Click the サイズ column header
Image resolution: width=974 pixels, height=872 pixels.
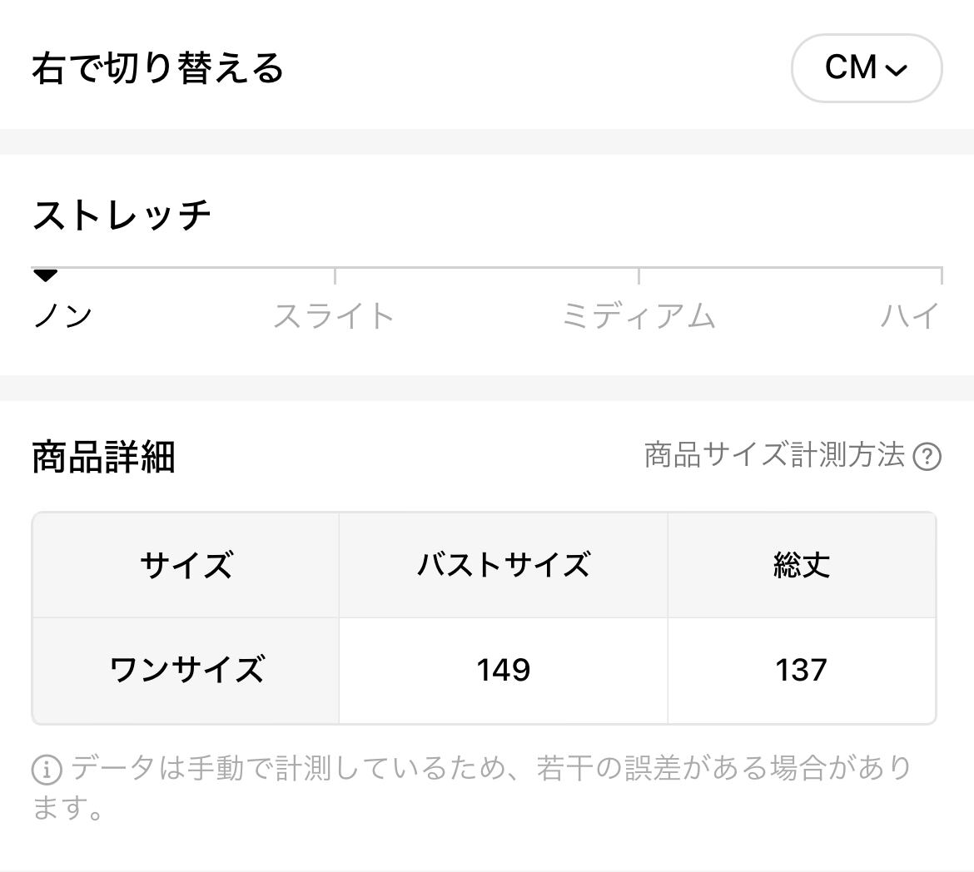click(x=186, y=566)
